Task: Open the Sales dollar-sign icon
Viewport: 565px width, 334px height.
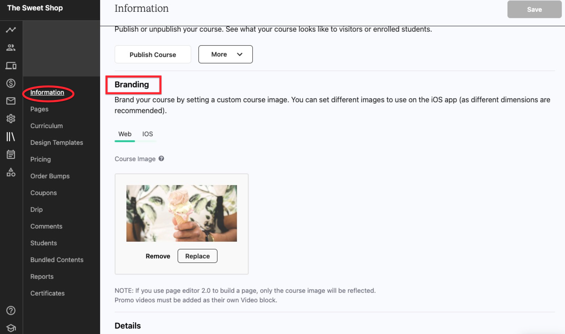Action: (x=11, y=83)
